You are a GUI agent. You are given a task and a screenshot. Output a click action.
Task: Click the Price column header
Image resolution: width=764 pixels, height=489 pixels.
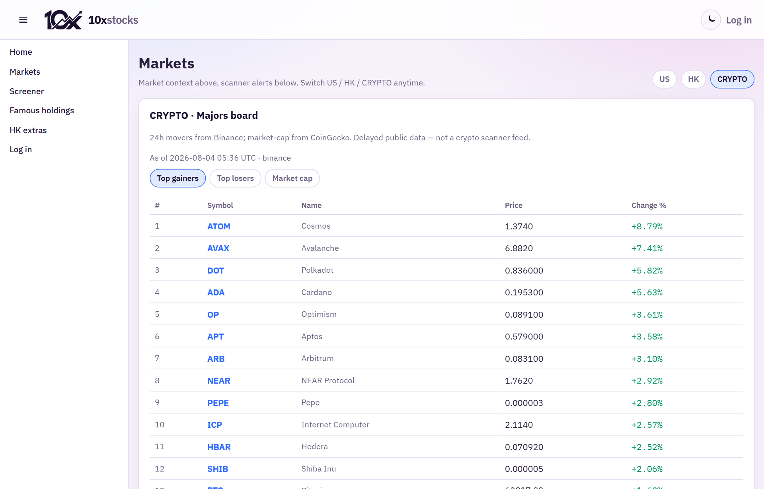click(x=514, y=206)
